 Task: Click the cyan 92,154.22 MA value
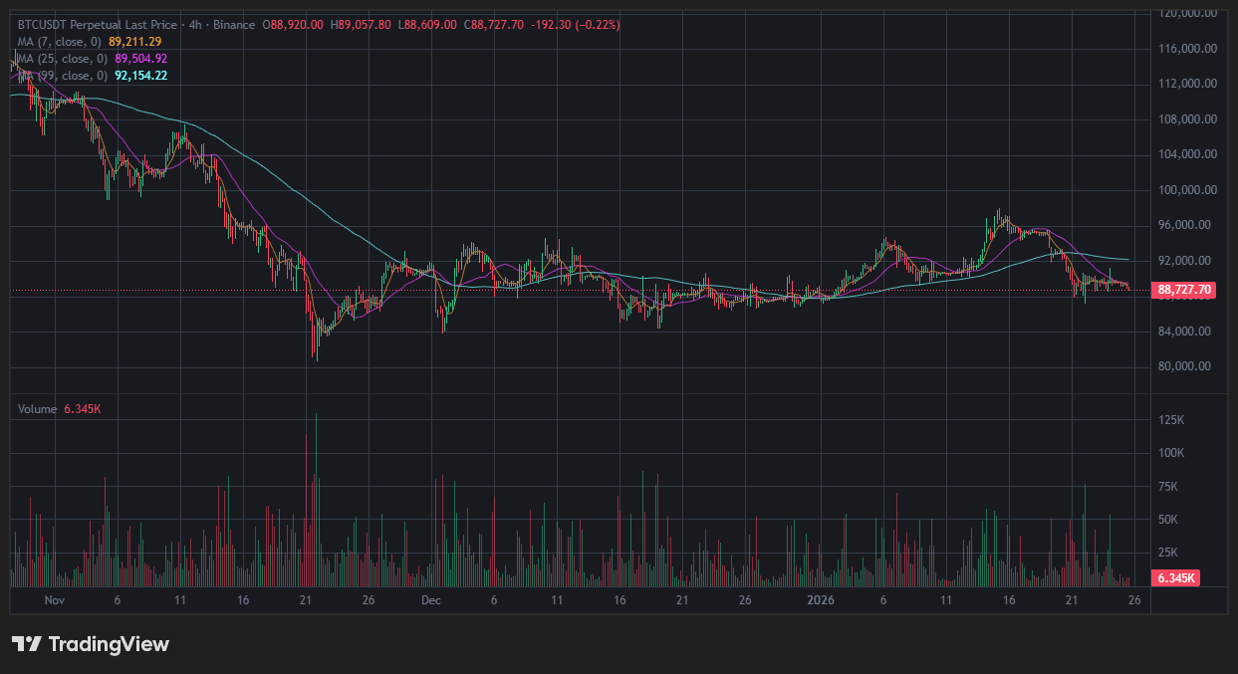[141, 76]
